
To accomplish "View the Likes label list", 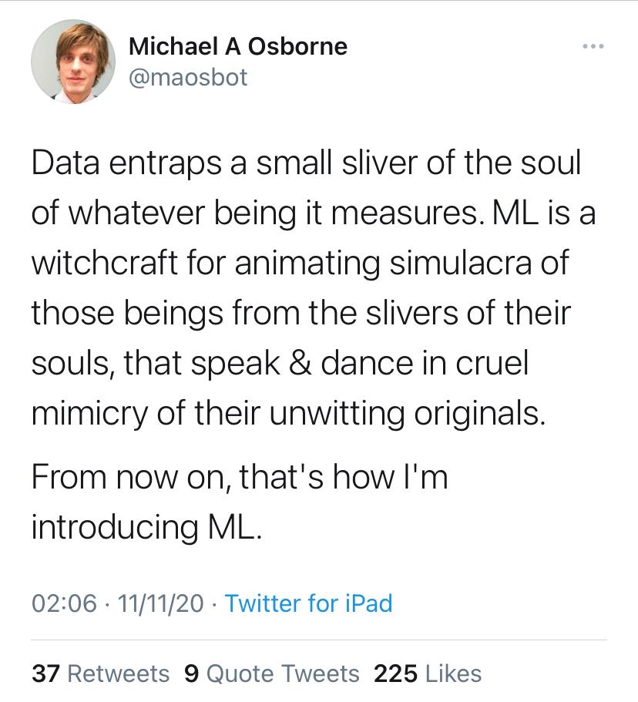I will coord(453,673).
